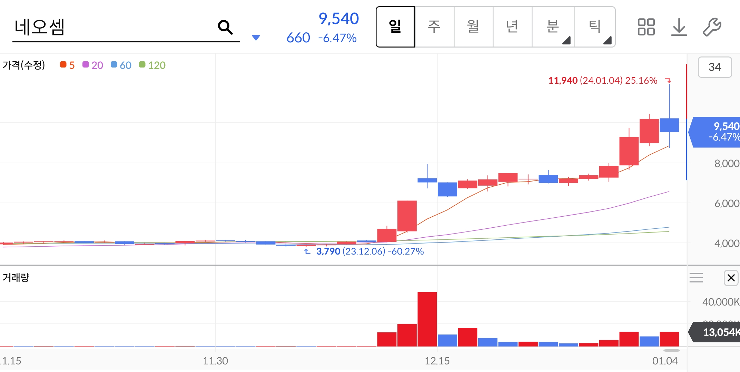740x372 pixels.
Task: Switch to the 주 weekly tab
Action: click(434, 27)
